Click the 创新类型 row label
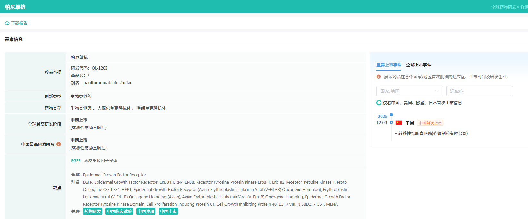This screenshot has height=219, width=528. pos(53,96)
